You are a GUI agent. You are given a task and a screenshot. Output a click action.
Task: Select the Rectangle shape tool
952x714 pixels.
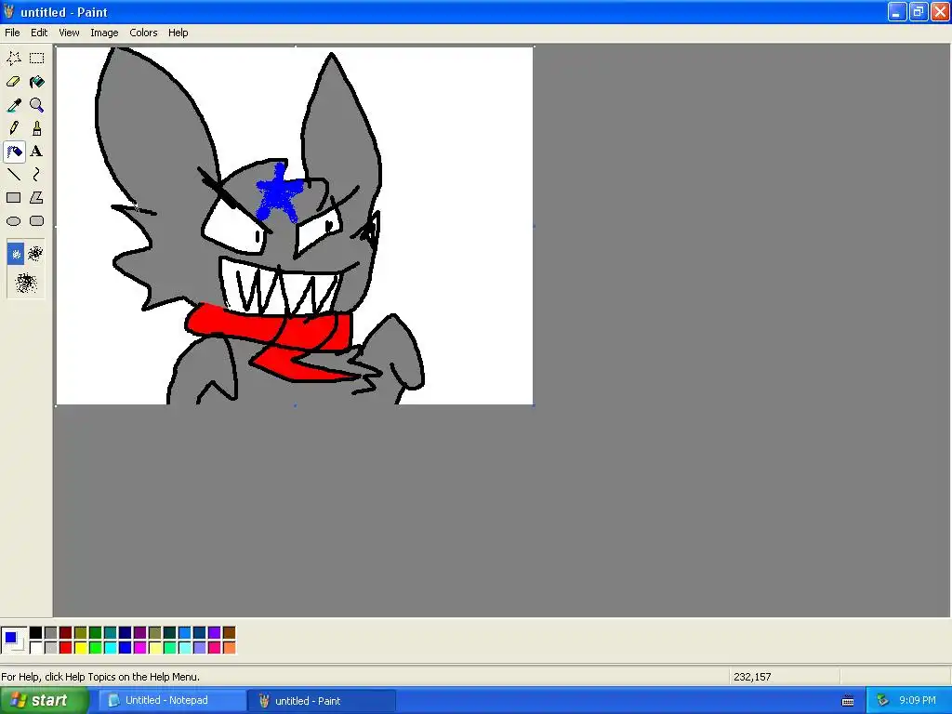[14, 197]
